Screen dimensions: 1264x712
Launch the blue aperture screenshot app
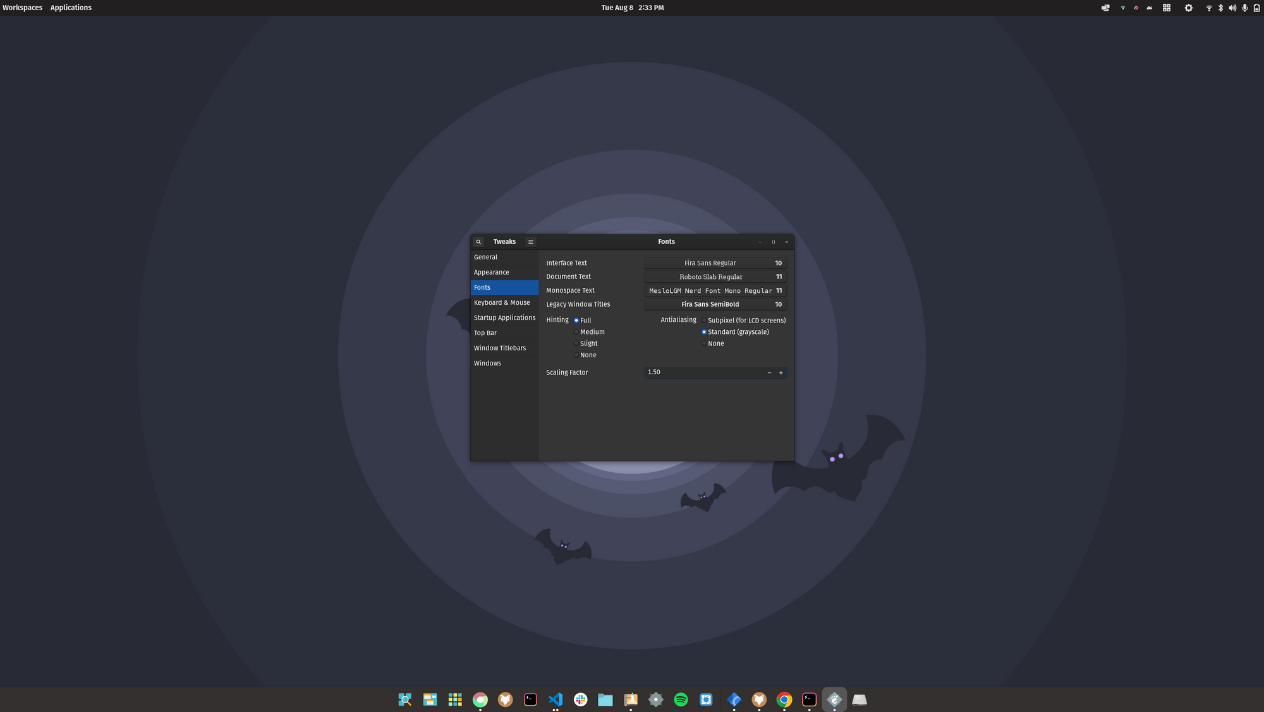click(706, 699)
